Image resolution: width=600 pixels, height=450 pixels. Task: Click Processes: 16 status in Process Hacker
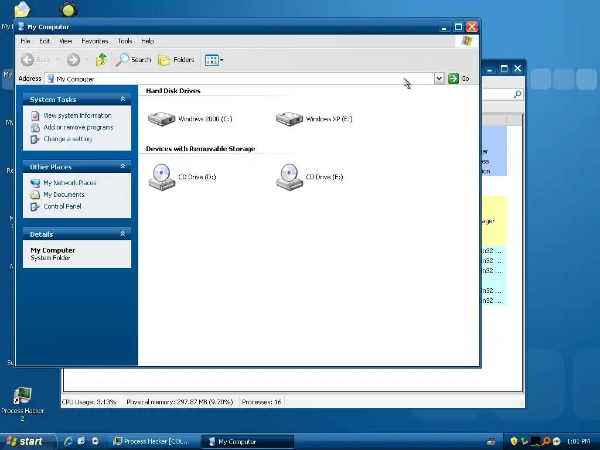[262, 402]
